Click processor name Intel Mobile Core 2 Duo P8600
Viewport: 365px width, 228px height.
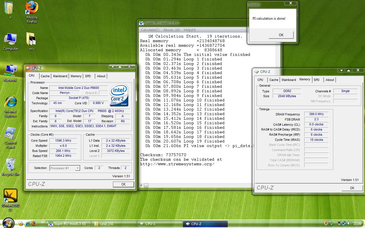pyautogui.click(x=79, y=88)
